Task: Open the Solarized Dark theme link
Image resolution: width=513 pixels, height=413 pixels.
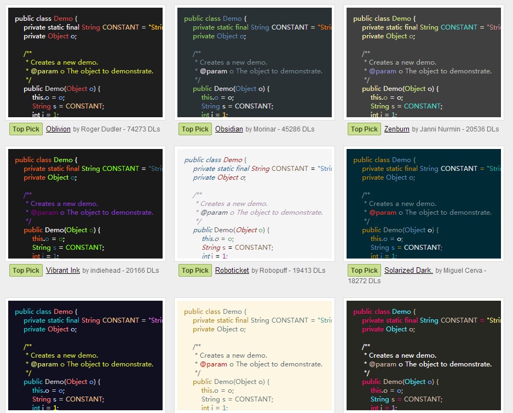Action: (x=408, y=271)
